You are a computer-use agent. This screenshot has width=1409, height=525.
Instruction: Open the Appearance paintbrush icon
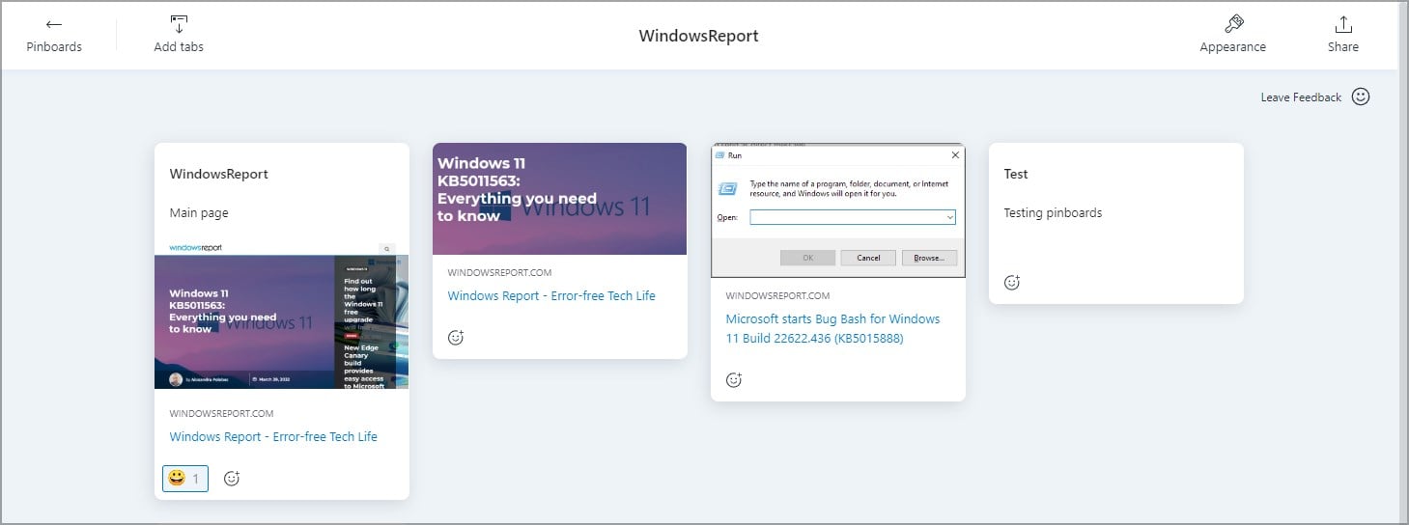pos(1233,24)
